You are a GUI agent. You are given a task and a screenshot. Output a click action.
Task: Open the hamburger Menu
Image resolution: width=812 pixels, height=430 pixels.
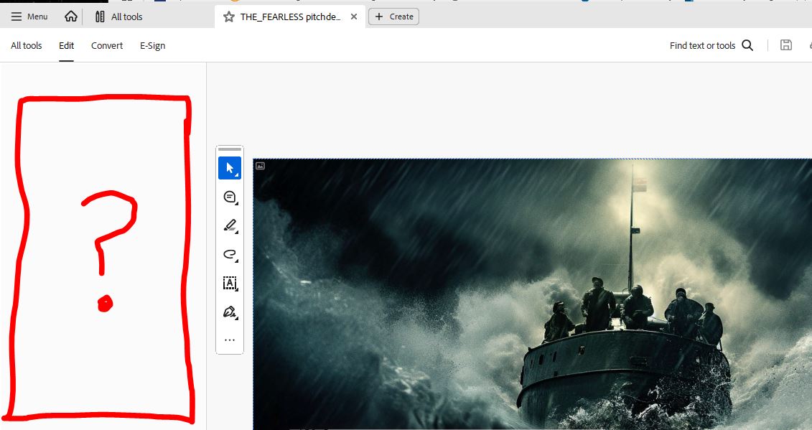point(29,17)
